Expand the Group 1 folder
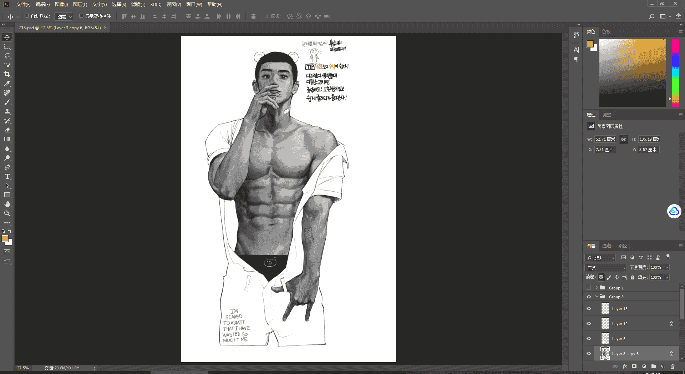685x374 pixels. [x=597, y=288]
